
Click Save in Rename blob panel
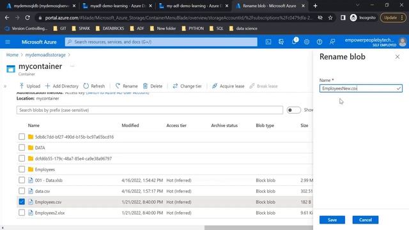[x=332, y=220]
